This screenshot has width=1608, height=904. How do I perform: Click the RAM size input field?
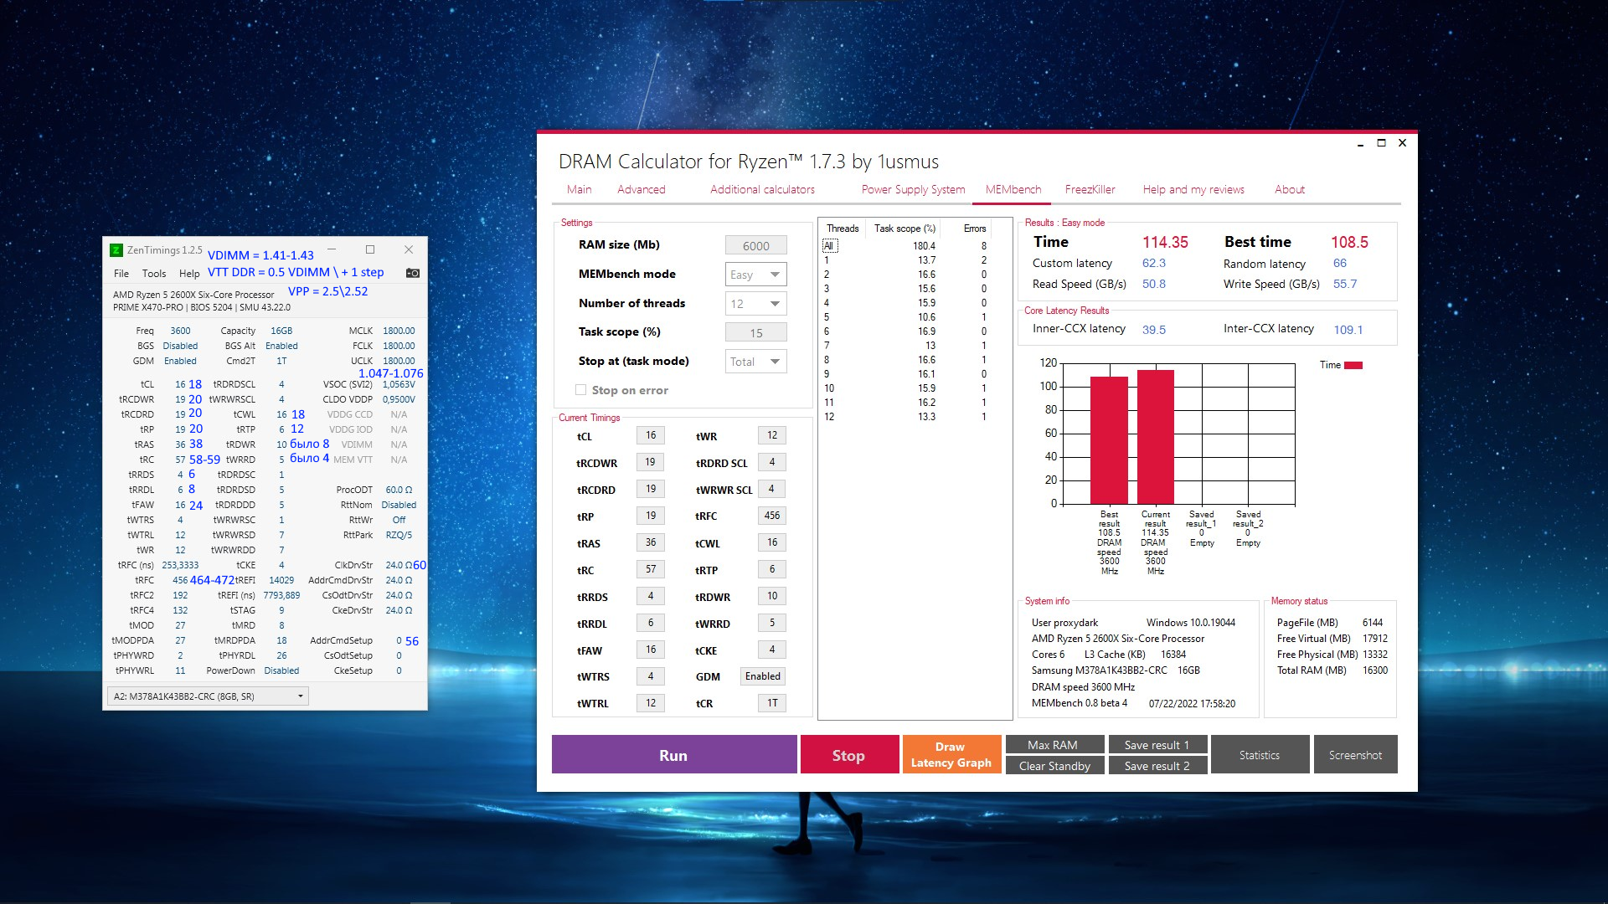(755, 245)
